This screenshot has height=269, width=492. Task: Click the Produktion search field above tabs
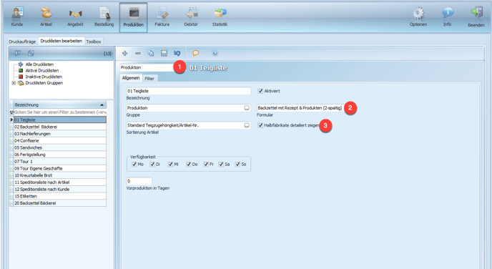point(147,67)
